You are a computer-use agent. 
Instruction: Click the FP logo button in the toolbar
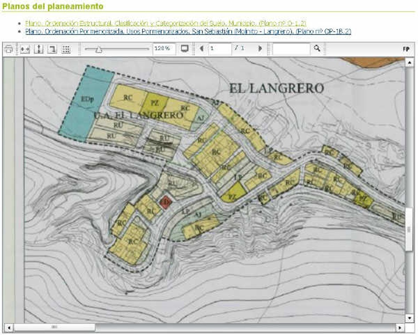click(406, 49)
